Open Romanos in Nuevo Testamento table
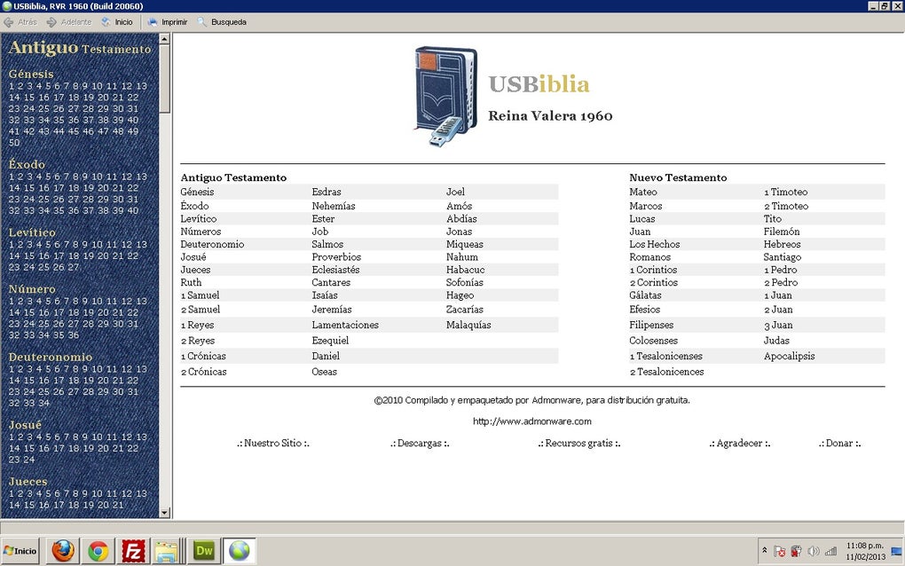 649,257
